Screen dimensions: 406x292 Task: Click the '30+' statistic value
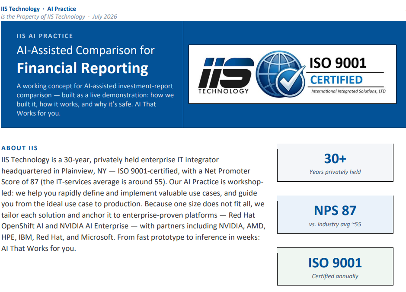point(335,159)
